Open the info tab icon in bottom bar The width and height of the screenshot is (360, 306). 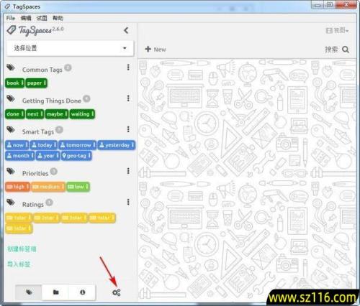point(82,292)
